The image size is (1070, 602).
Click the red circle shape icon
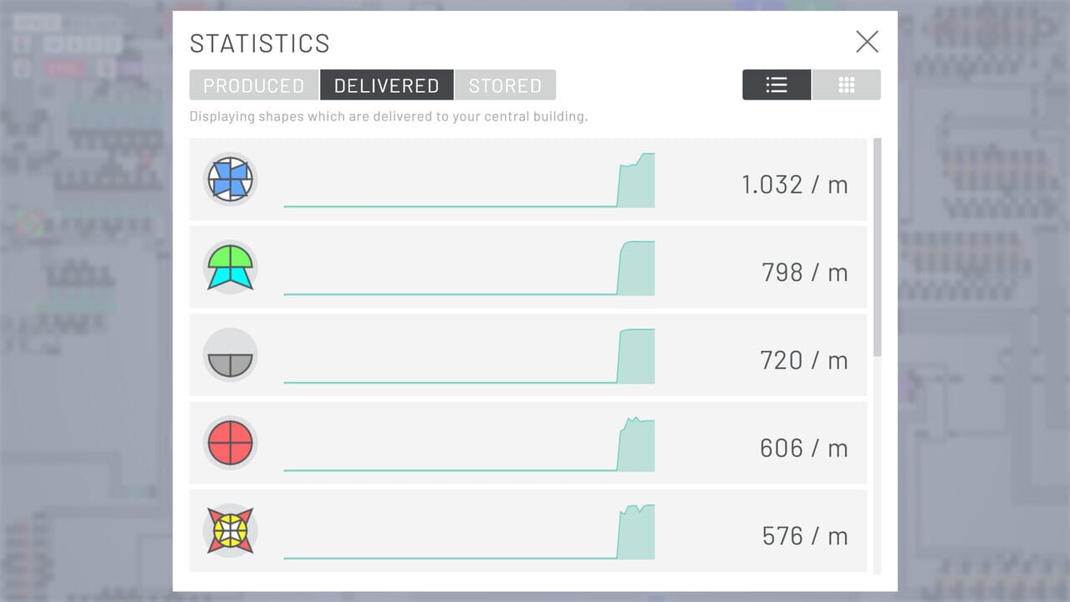(x=230, y=443)
